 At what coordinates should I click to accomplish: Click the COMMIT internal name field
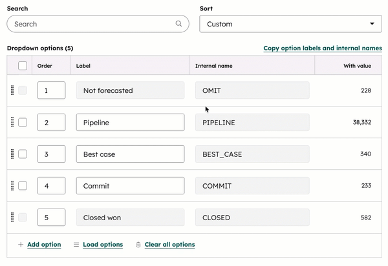pyautogui.click(x=252, y=185)
